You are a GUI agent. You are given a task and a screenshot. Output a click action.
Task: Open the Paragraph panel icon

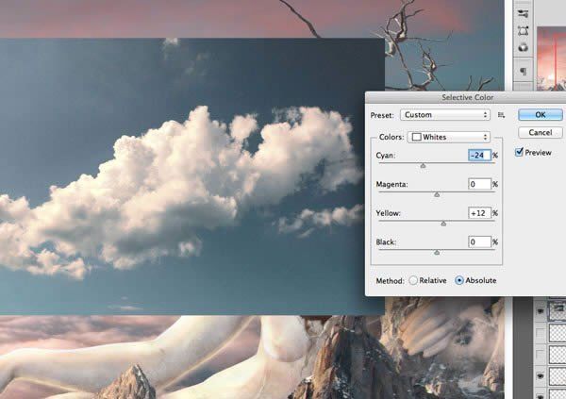pyautogui.click(x=523, y=71)
